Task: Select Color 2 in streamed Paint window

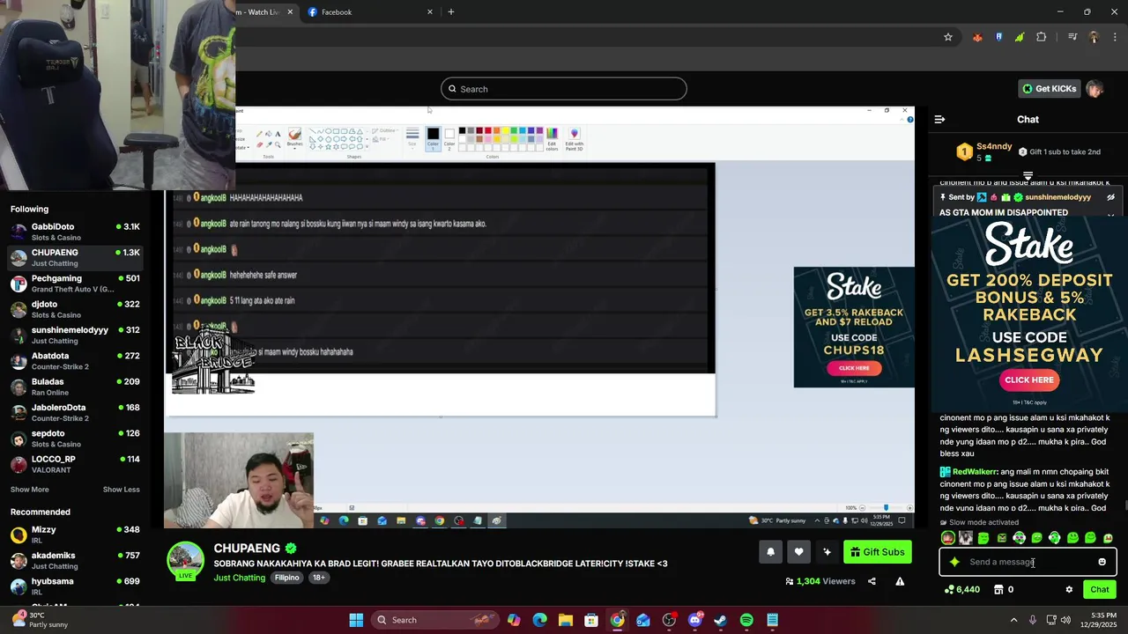Action: [449, 138]
